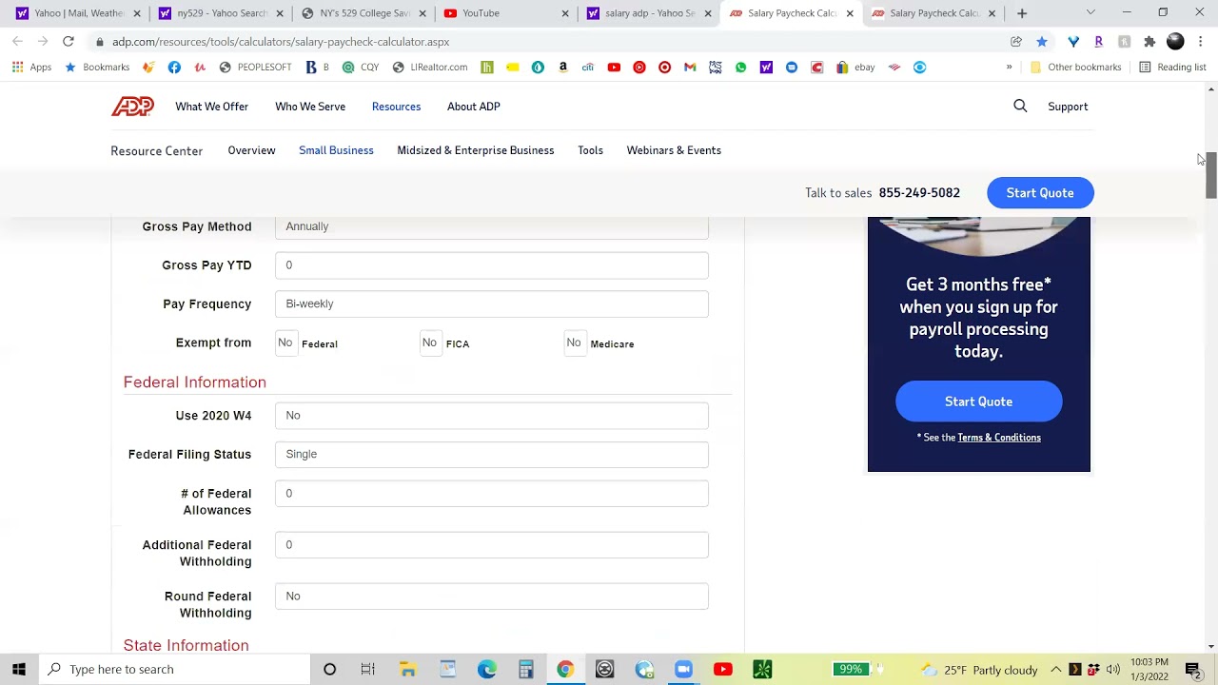The height and width of the screenshot is (685, 1218).
Task: Toggle the Medicare exempt option
Action: click(574, 342)
